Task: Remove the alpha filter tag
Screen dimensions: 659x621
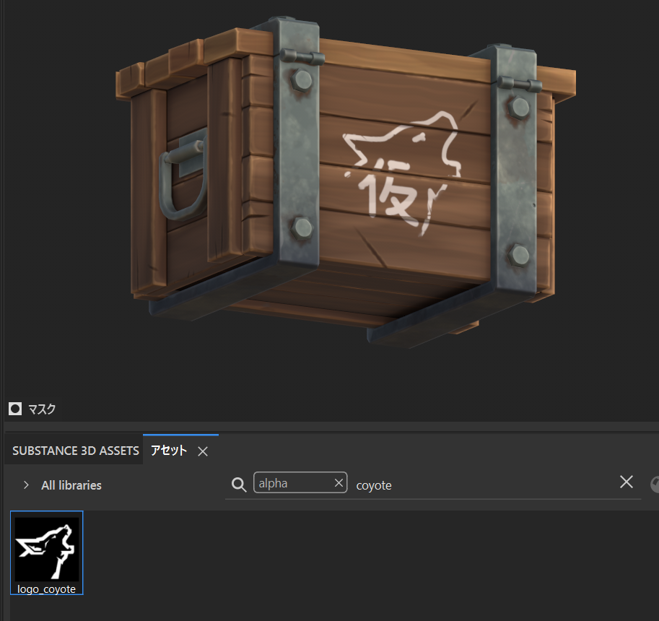Action: pos(339,483)
